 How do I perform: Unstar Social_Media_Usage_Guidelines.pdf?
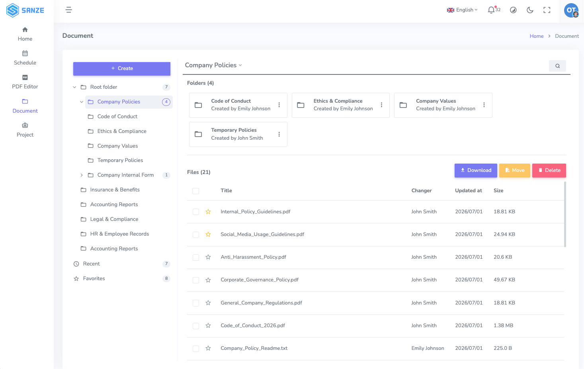tap(208, 234)
